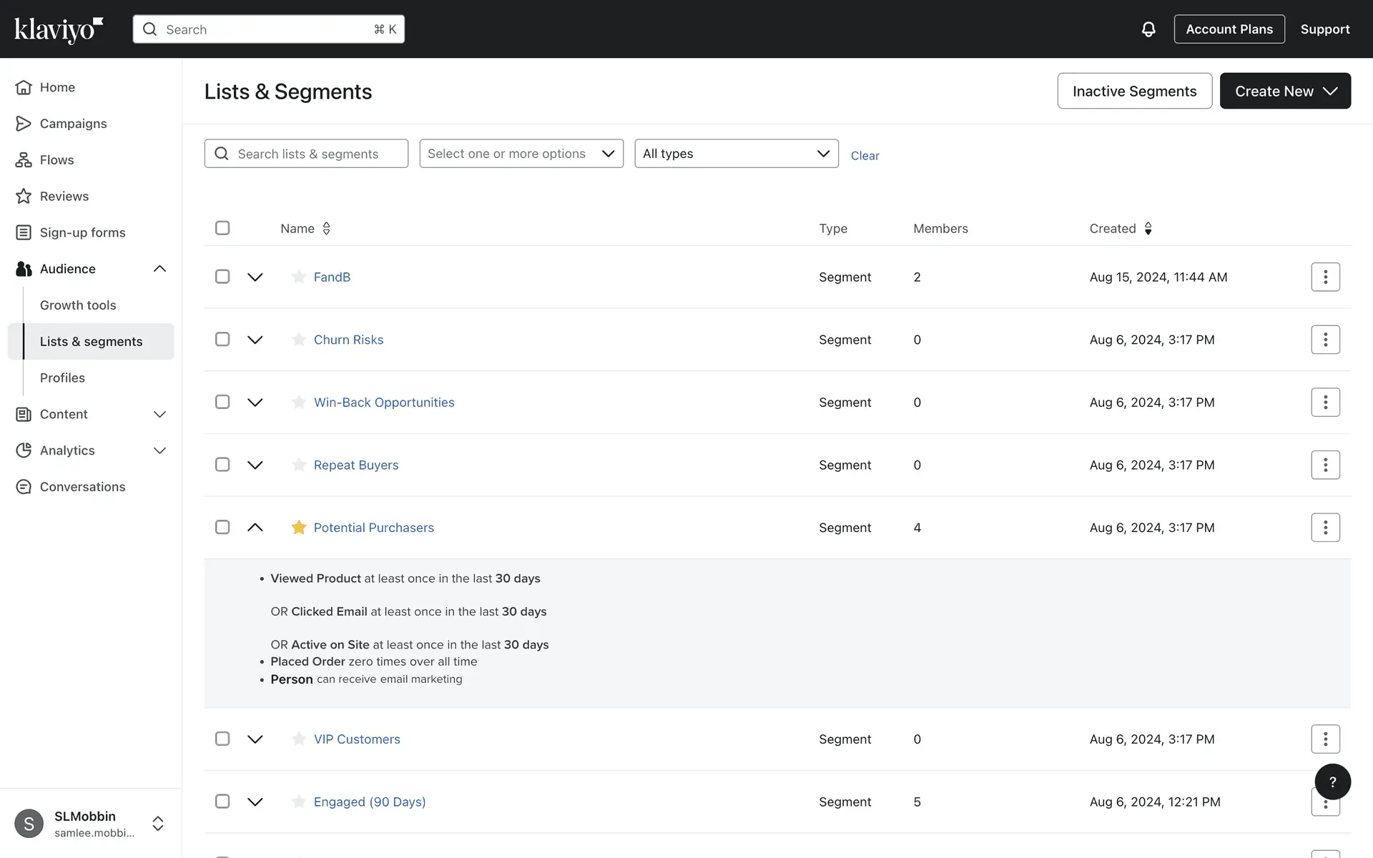The image size is (1373, 858).
Task: Collapse the Potential Purchasers details
Action: 255,528
